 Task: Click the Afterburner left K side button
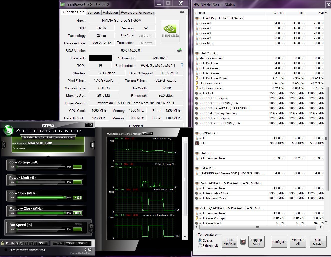pyautogui.click(x=3, y=145)
